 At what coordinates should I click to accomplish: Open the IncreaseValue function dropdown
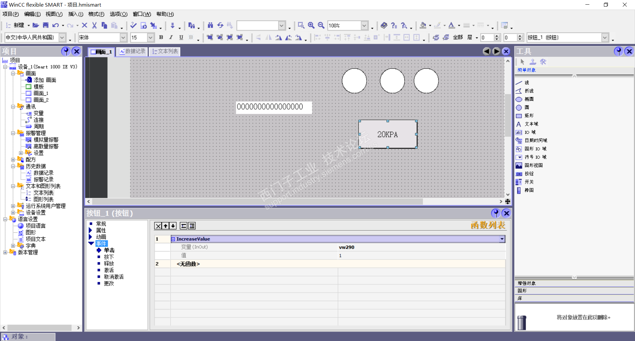click(502, 239)
